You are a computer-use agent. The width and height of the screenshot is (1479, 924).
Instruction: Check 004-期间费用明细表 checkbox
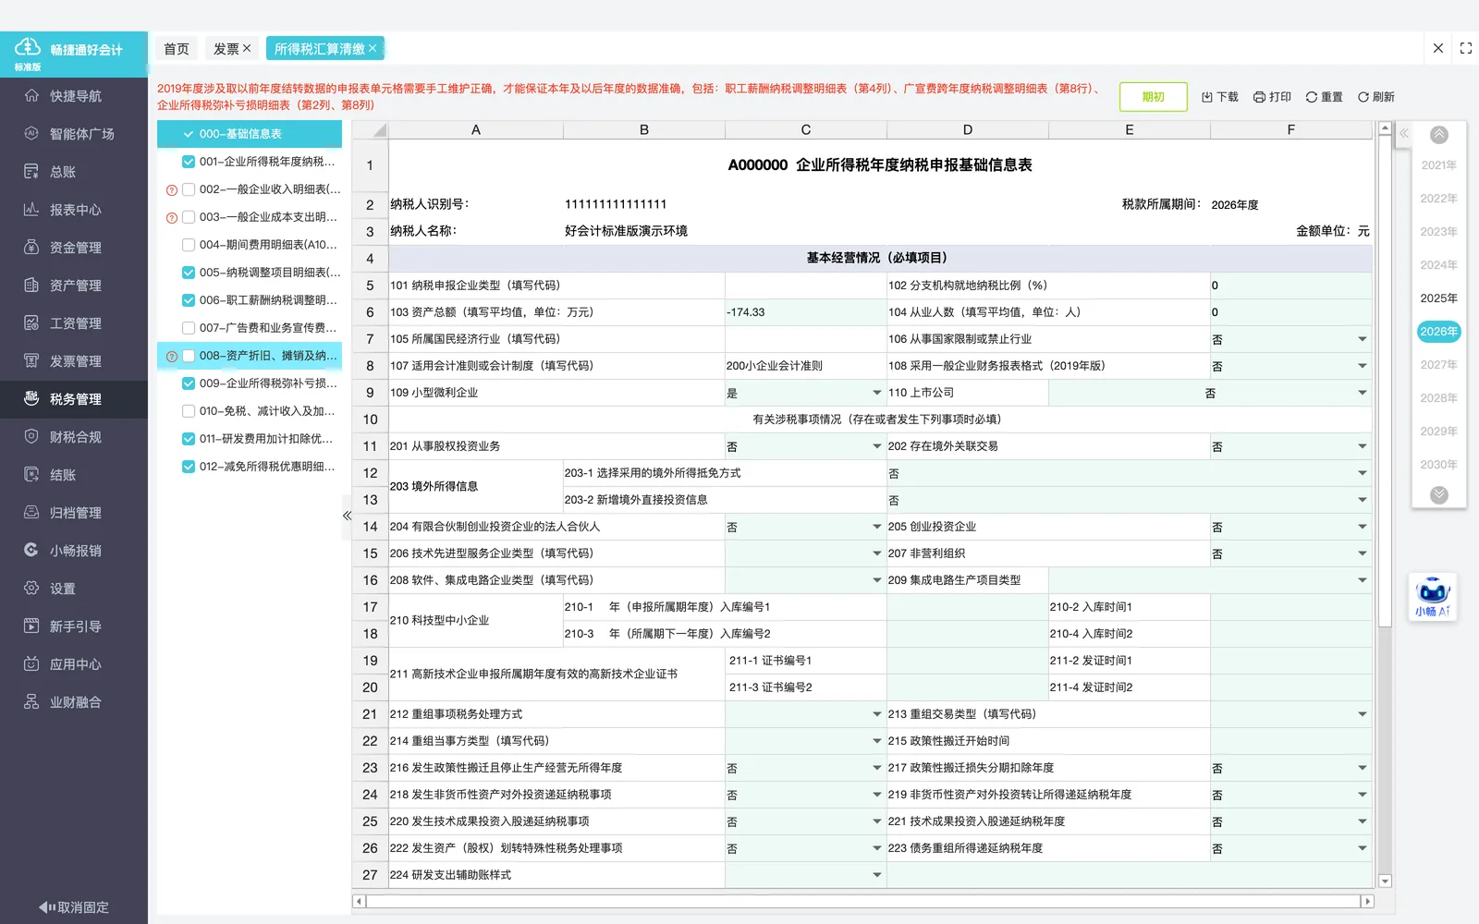coord(189,245)
